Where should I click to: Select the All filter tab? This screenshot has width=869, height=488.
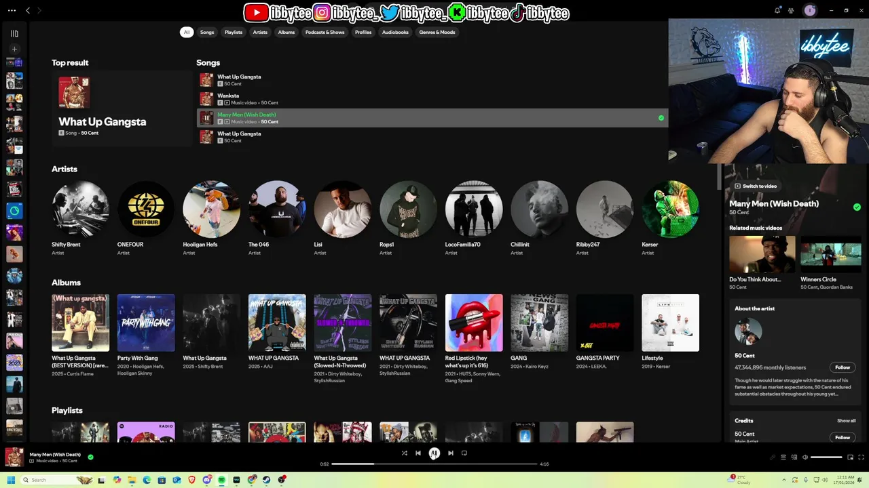click(x=187, y=32)
